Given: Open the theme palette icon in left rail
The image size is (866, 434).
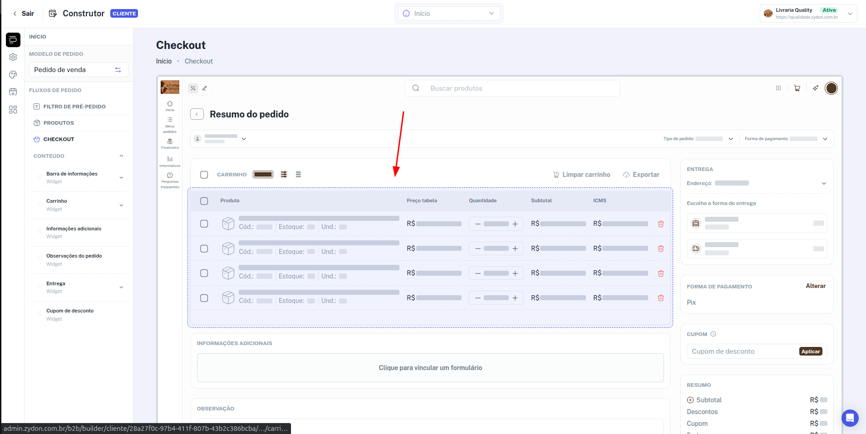Looking at the screenshot, I should point(13,74).
